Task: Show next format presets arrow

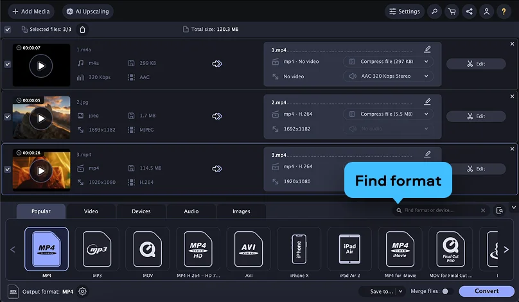Action: (506, 249)
